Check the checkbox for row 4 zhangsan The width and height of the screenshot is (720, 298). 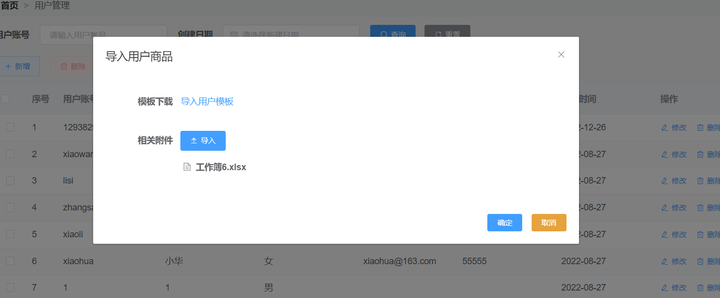click(10, 207)
